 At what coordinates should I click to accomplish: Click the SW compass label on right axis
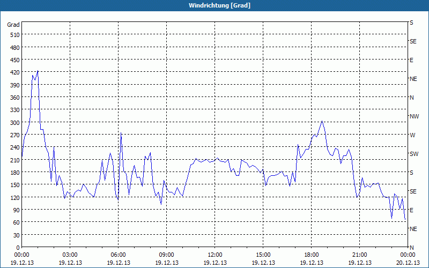coord(414,154)
